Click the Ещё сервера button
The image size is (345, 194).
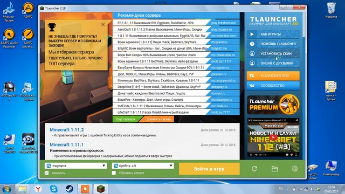(x=126, y=119)
